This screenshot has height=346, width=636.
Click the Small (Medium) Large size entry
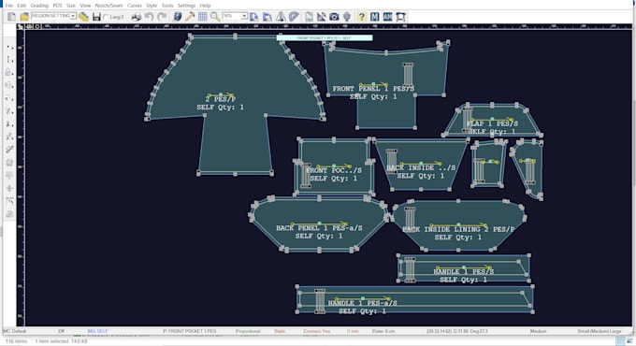[600, 331]
